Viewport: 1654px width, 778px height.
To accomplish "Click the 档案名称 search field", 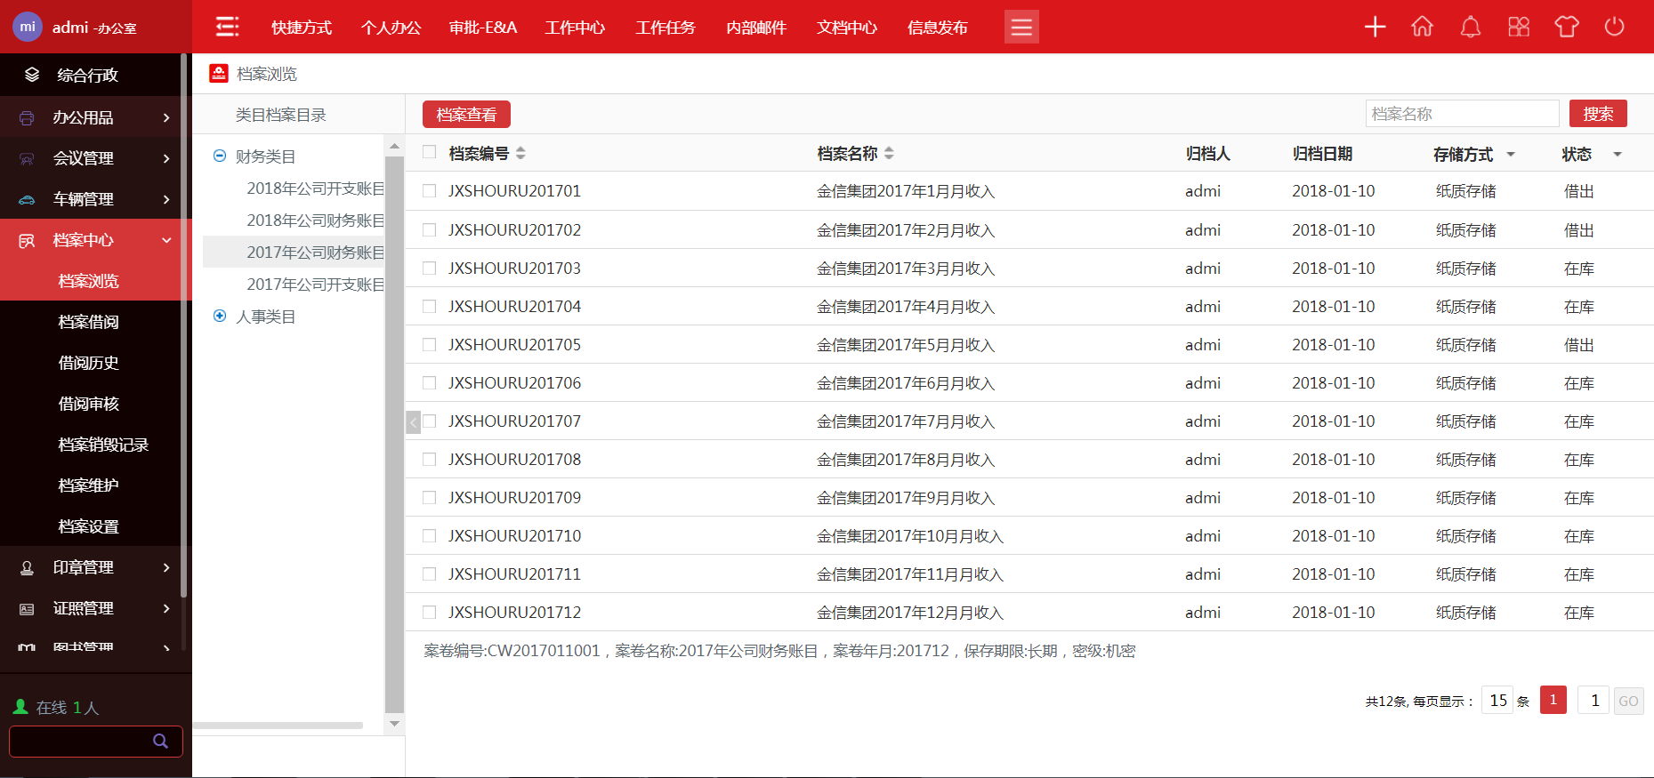I will coord(1461,114).
